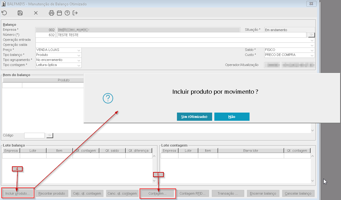Open Tipo contagem Leitura óptica dropdown
The image size is (341, 200).
point(79,65)
